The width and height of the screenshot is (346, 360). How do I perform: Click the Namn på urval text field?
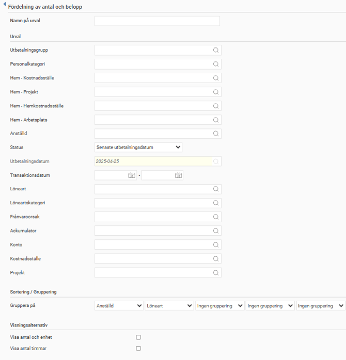[157, 21]
